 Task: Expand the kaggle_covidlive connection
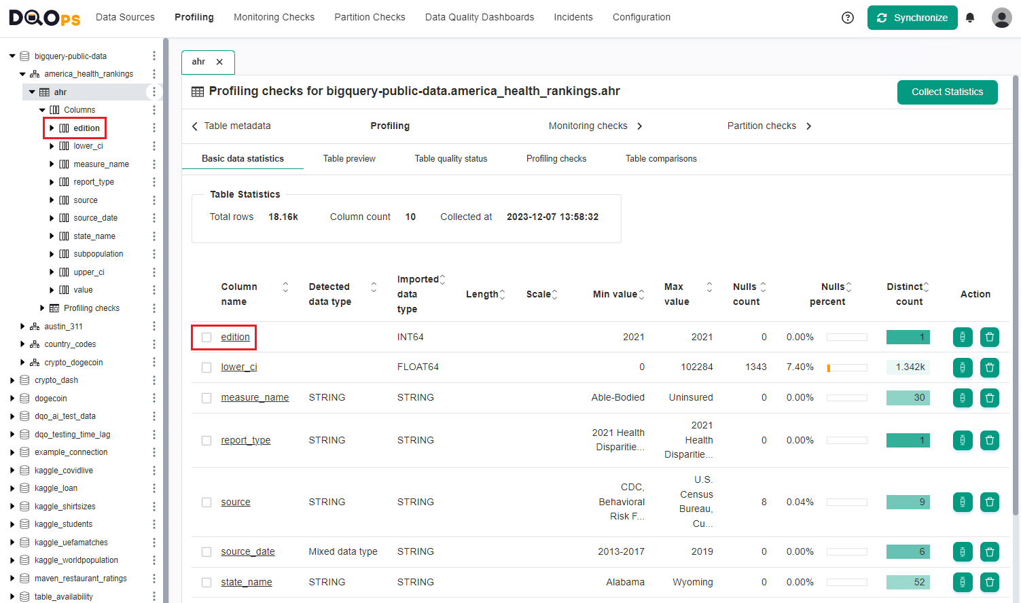[x=12, y=471]
